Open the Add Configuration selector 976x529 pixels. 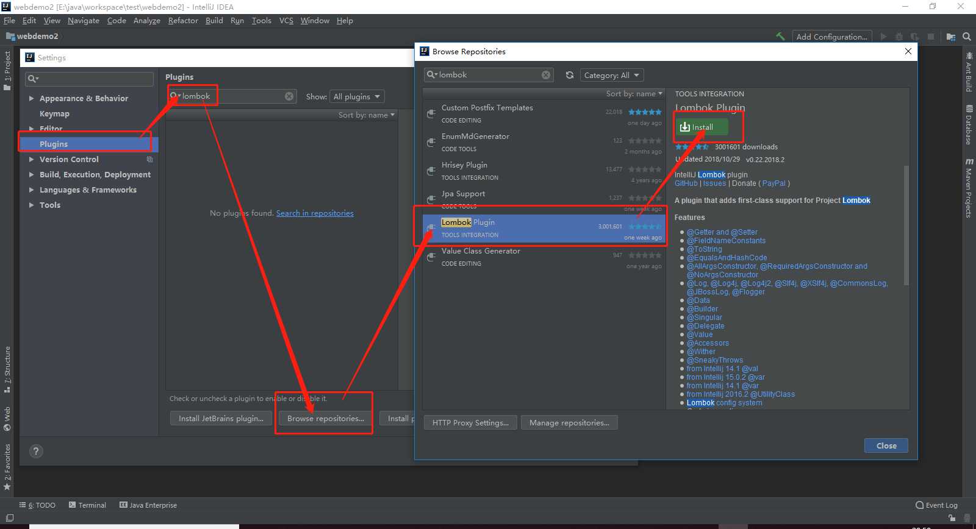[x=832, y=37]
